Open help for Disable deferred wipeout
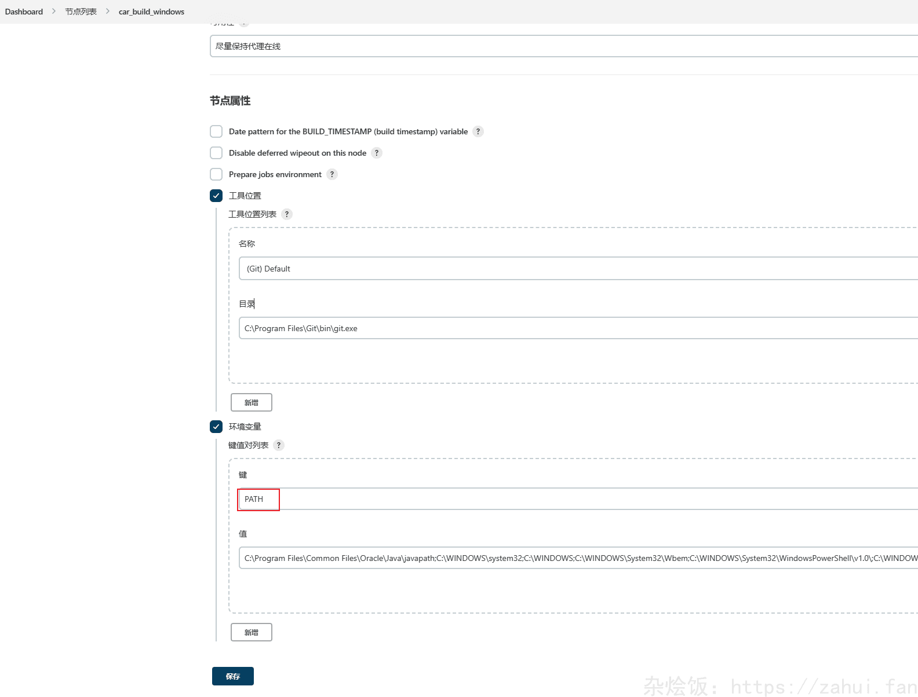Viewport: 918px width, 697px height. point(377,153)
